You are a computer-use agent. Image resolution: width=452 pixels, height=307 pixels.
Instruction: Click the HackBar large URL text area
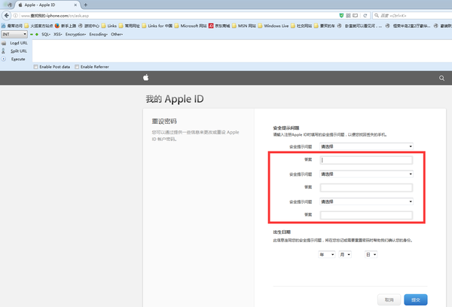242,51
